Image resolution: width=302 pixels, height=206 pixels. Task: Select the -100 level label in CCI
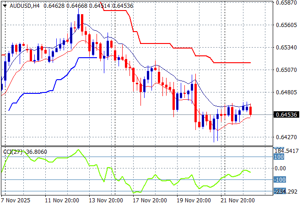[x=280, y=179]
